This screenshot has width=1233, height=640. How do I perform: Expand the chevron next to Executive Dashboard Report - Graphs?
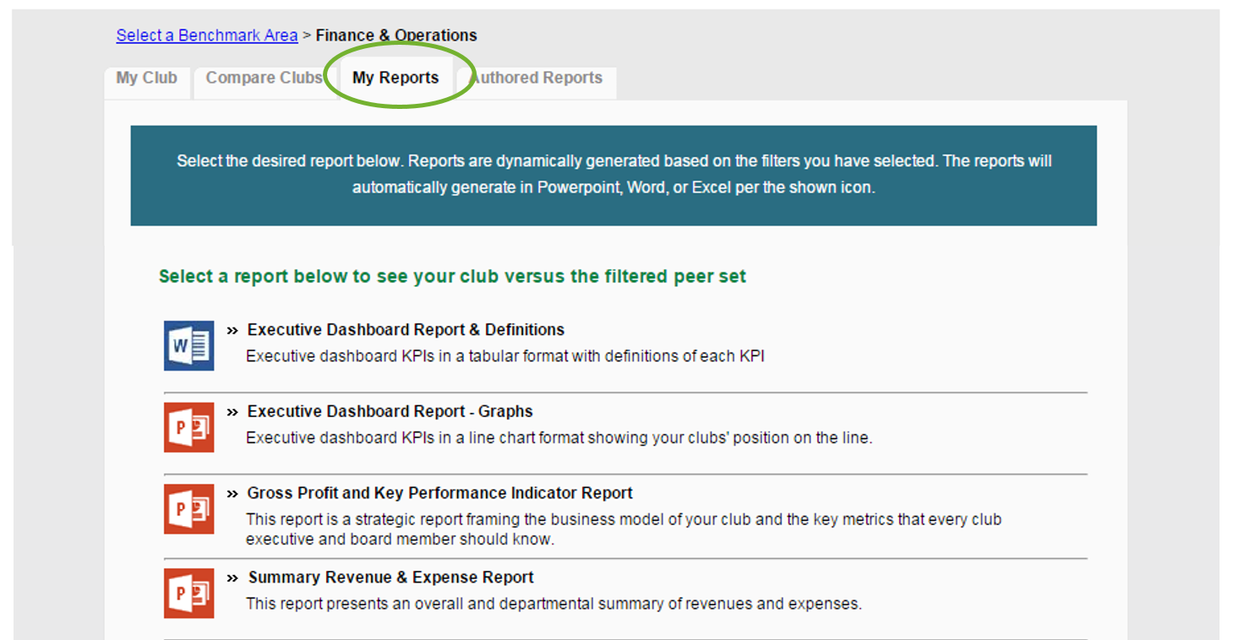[x=232, y=411]
